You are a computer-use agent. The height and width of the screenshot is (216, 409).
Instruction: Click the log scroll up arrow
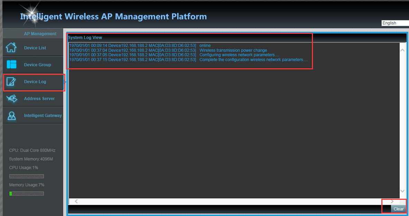tap(402, 50)
